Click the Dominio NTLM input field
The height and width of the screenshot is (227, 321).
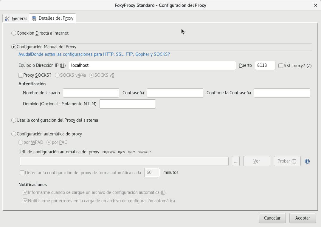coord(128,104)
